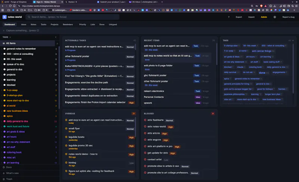Open the Reminders tab
The width and height of the screenshot is (299, 182).
[x=68, y=25]
